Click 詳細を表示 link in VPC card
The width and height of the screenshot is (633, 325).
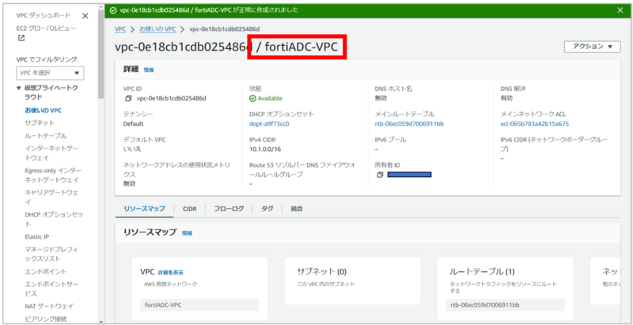pos(170,273)
